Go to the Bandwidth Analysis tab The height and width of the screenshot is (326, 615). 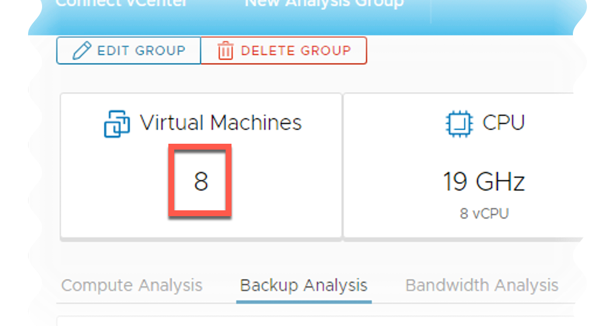pos(482,285)
